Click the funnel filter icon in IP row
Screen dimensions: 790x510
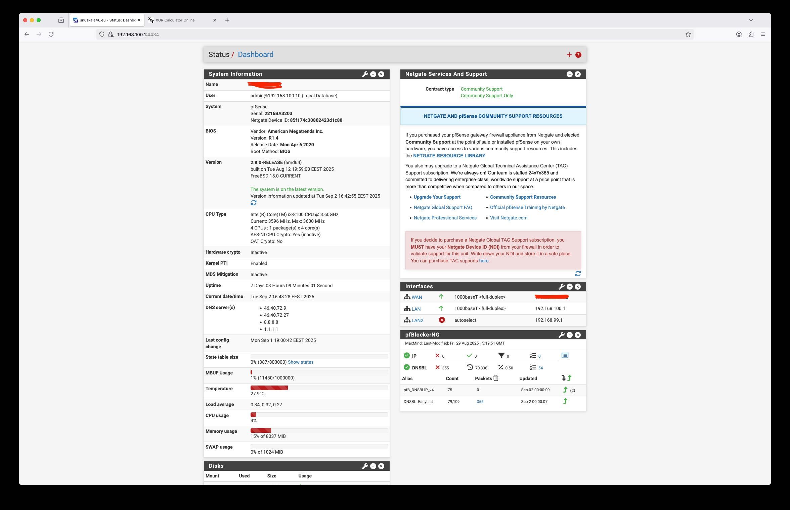[501, 356]
